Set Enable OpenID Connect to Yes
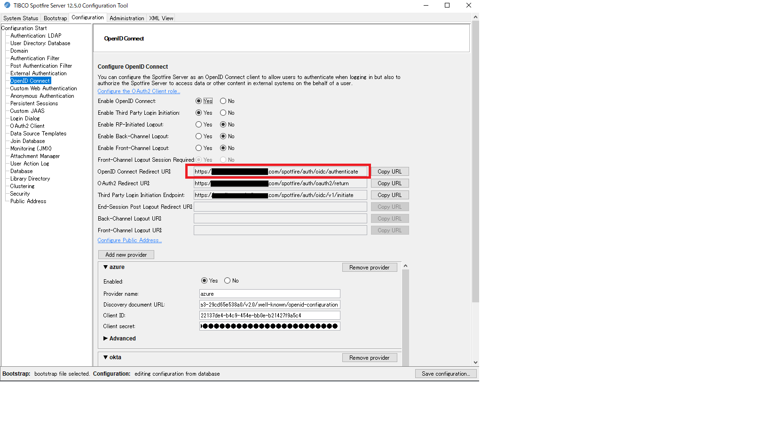Screen dimensions: 773x426 click(x=199, y=101)
